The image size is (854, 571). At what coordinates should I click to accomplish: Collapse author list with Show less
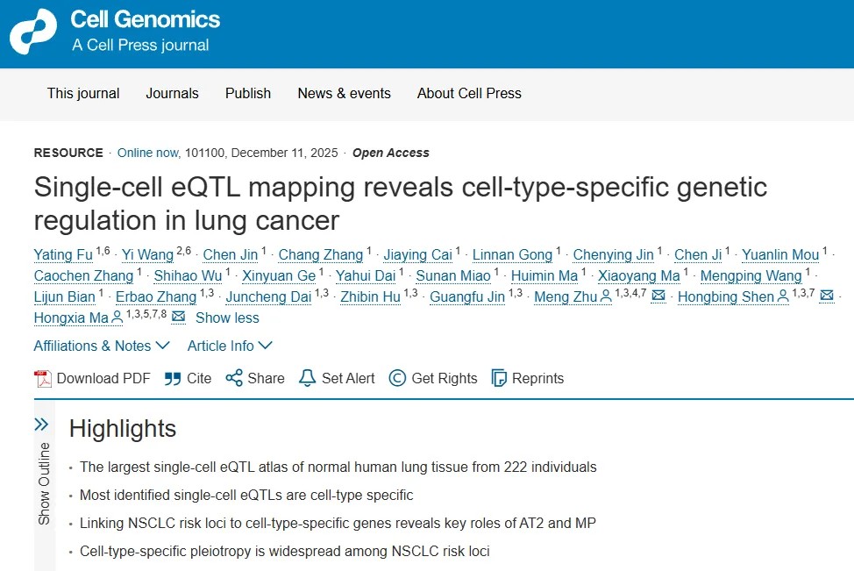(227, 318)
